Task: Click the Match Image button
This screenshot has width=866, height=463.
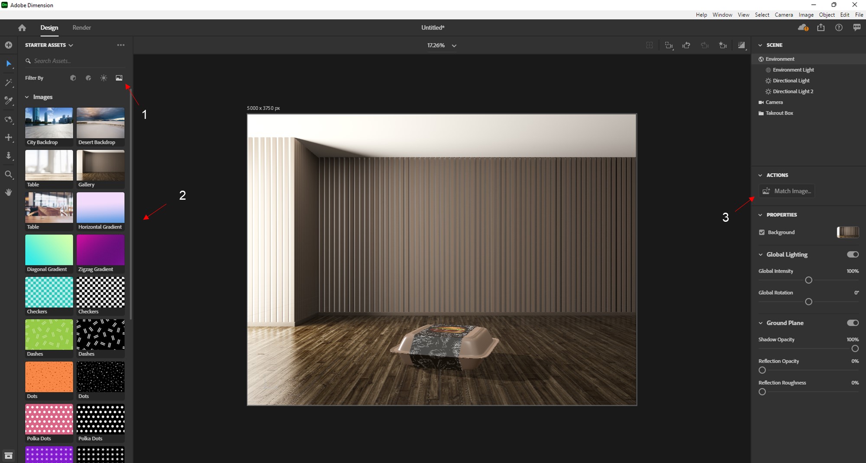Action: pyautogui.click(x=787, y=191)
